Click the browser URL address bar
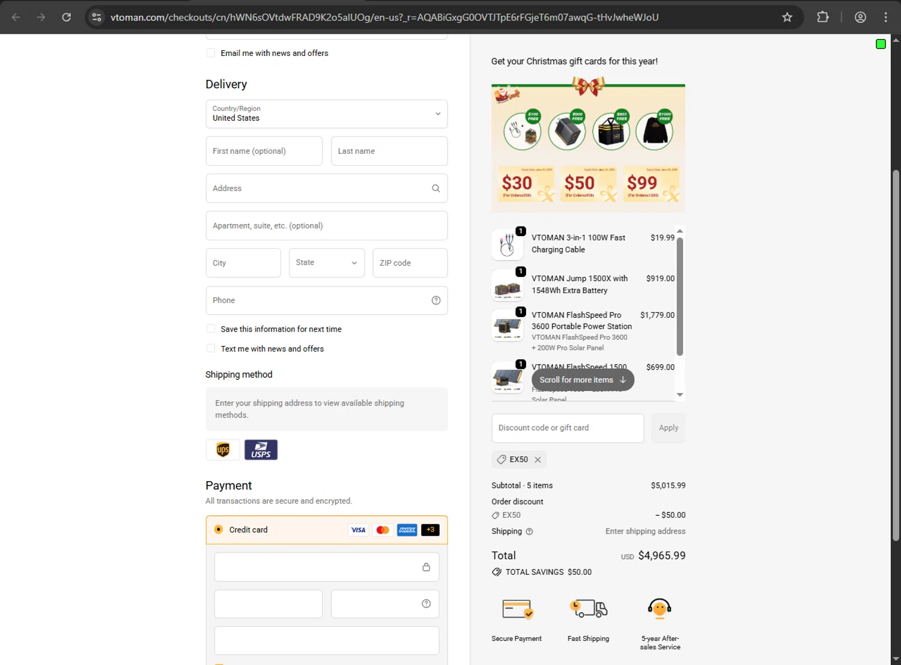901x665 pixels. (384, 17)
